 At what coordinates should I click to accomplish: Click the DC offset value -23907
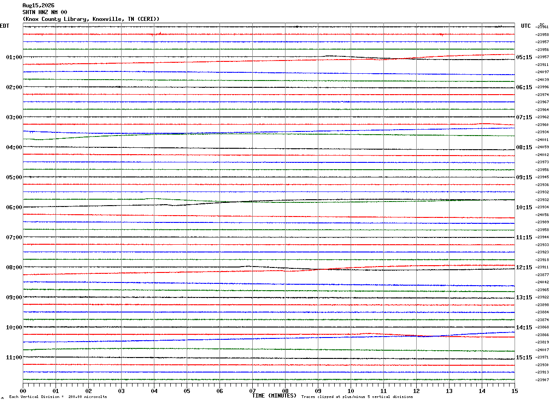(x=542, y=380)
